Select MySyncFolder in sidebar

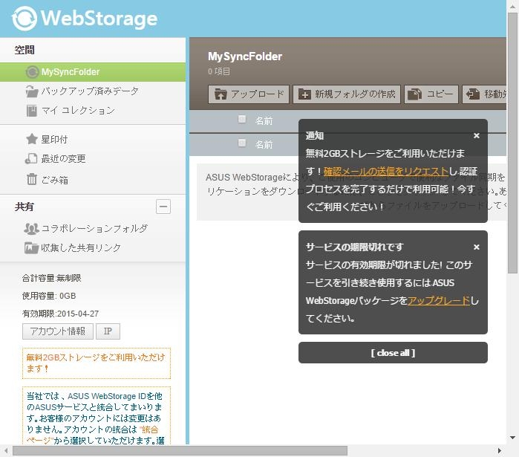pyautogui.click(x=93, y=72)
